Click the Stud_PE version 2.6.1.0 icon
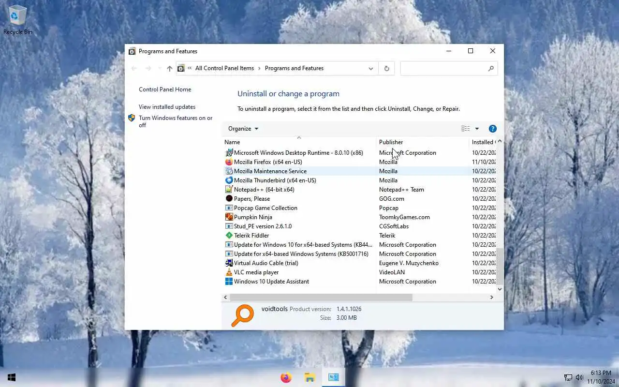The image size is (619, 387). [229, 226]
